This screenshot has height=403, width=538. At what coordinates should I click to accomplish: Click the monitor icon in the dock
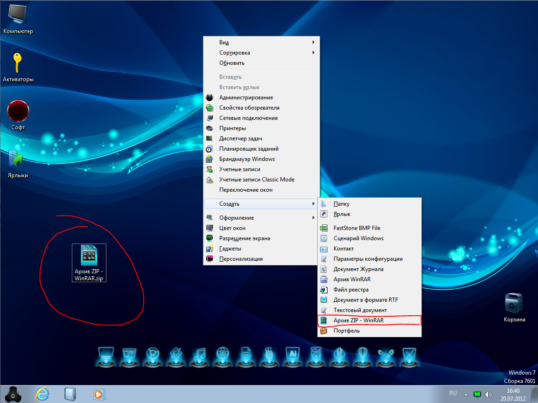pos(106,357)
